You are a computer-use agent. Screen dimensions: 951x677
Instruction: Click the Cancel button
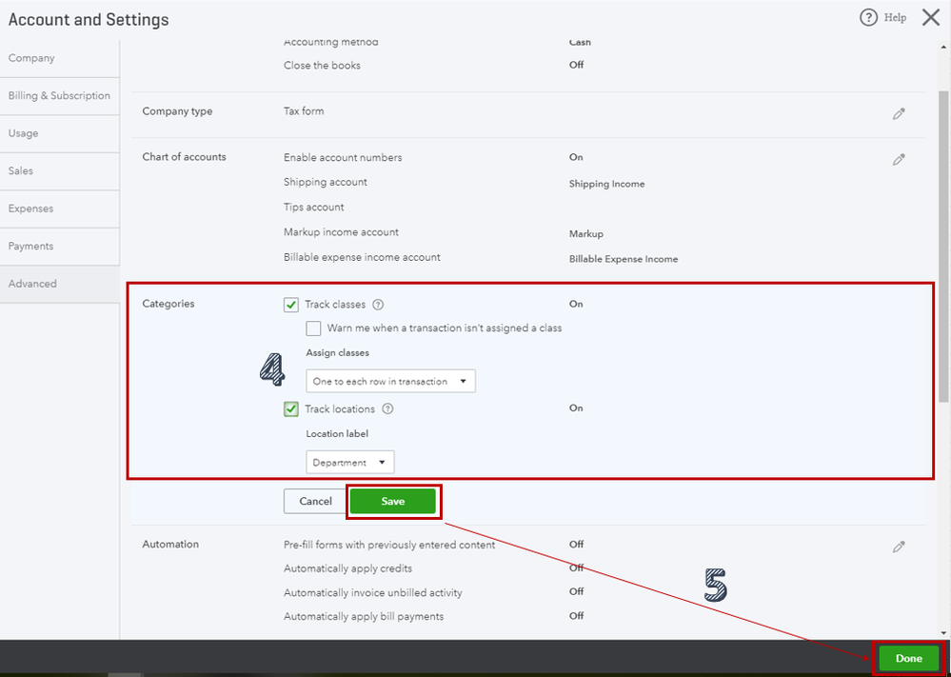tap(315, 501)
